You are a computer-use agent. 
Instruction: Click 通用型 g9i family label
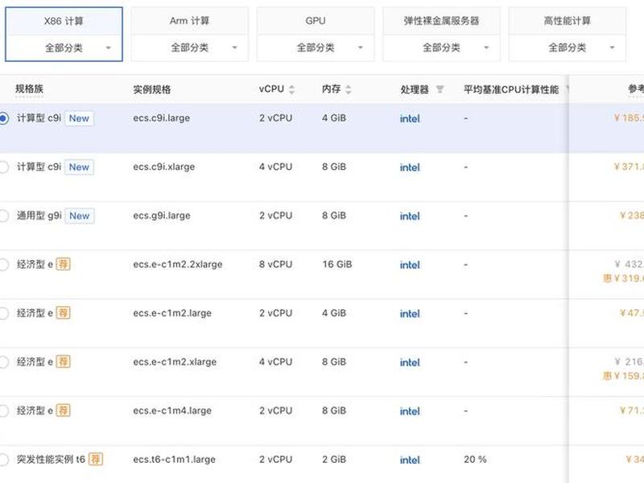[39, 216]
